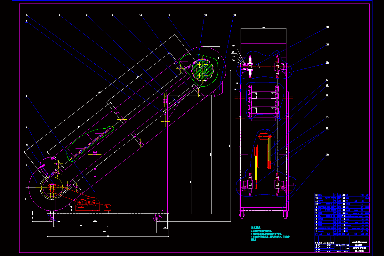384x256 pixels.
Task: Select part balloon number 4
Action: click(27, 96)
